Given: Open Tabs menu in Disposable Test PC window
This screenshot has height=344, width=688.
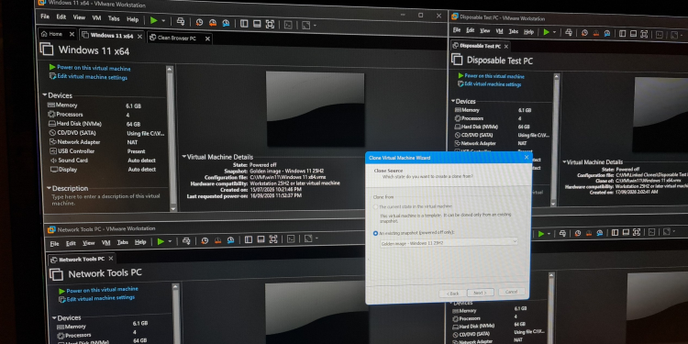Looking at the screenshot, I should [x=514, y=31].
